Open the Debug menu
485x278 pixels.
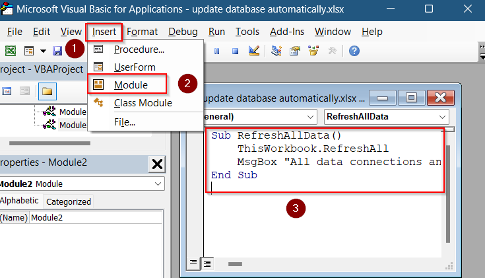click(183, 32)
